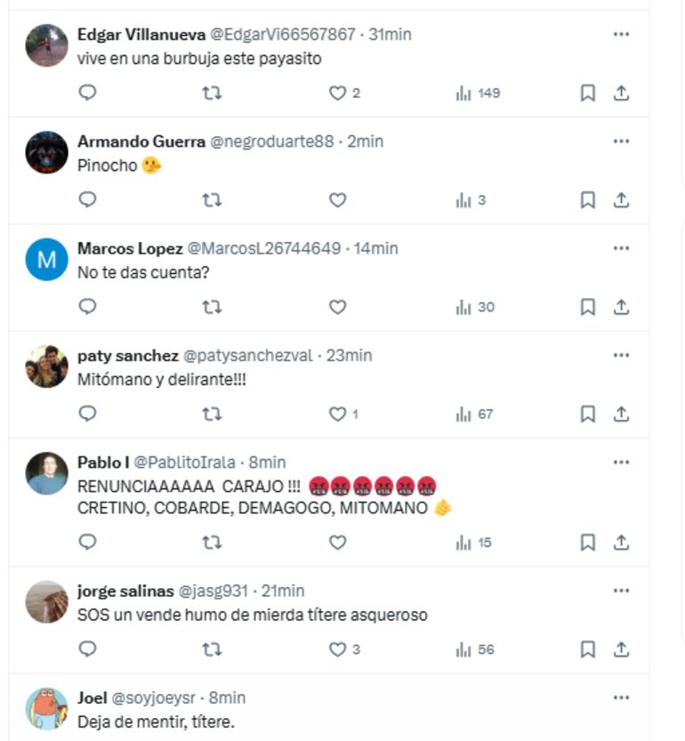Bookmark paty sanchez's tweet
The image size is (685, 741).
tap(587, 414)
